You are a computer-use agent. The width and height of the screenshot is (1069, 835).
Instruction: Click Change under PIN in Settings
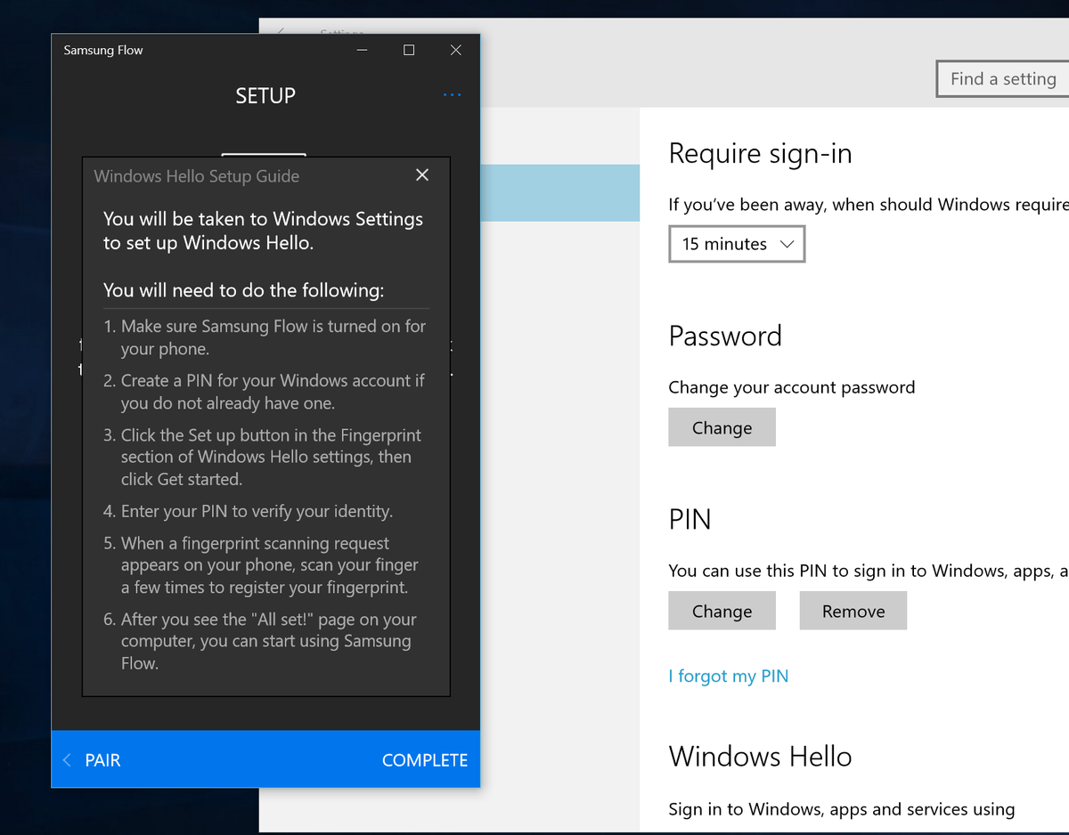(722, 611)
